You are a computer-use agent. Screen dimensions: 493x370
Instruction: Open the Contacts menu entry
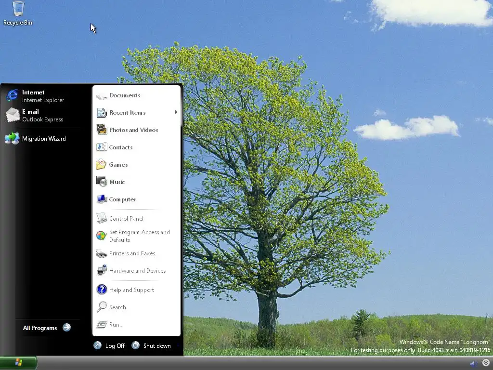coord(136,147)
